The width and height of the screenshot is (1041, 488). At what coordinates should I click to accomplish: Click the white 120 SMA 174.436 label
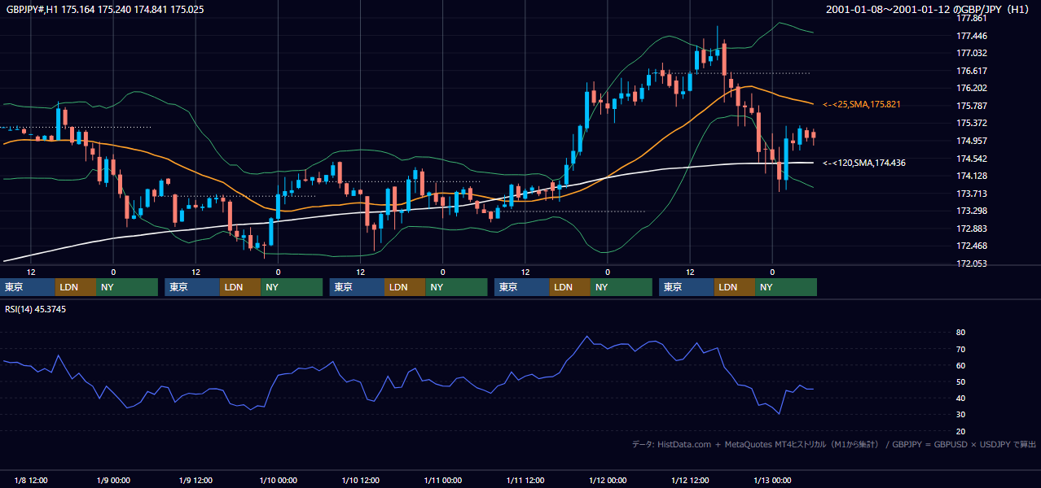[x=863, y=163]
